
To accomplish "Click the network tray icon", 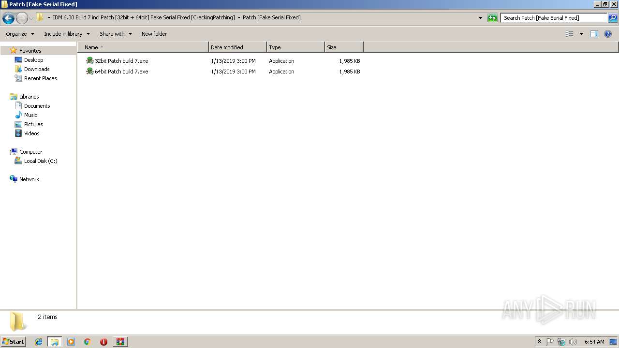I will [561, 342].
